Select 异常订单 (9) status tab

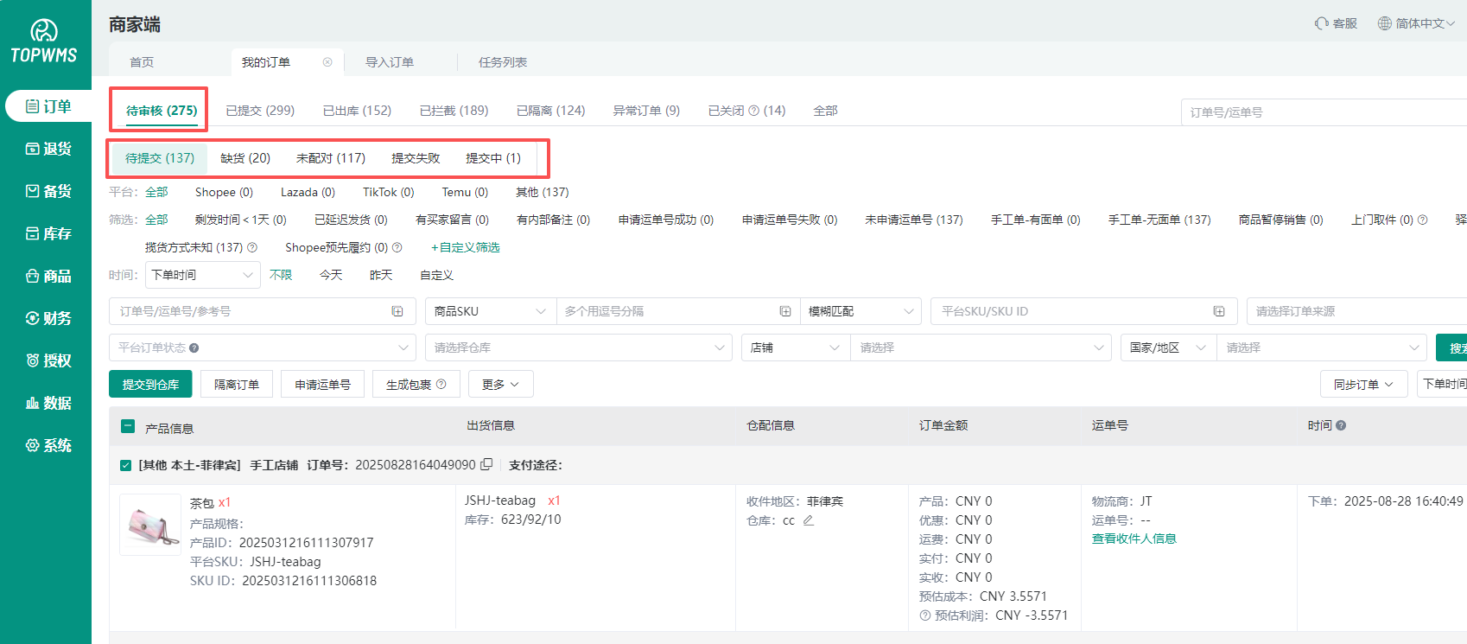(646, 111)
